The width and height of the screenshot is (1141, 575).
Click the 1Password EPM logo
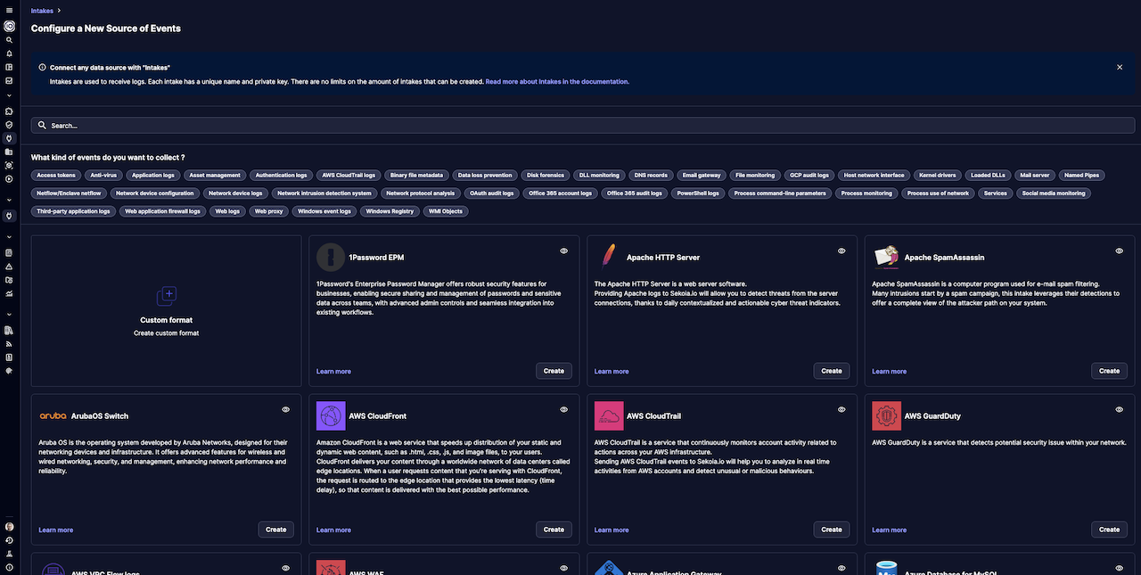click(x=330, y=257)
